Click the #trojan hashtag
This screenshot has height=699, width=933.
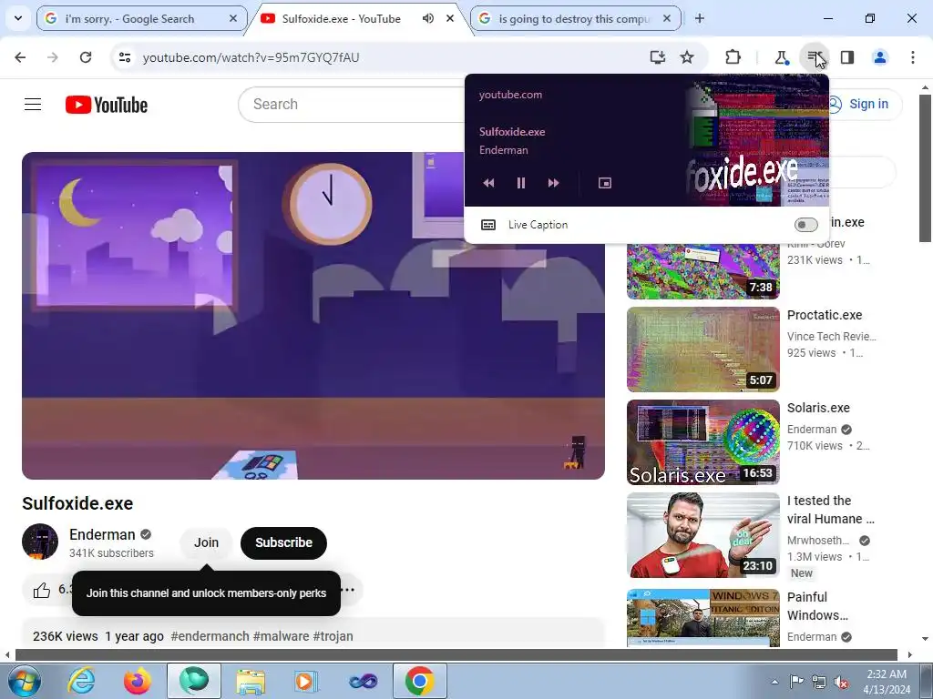pyautogui.click(x=333, y=636)
